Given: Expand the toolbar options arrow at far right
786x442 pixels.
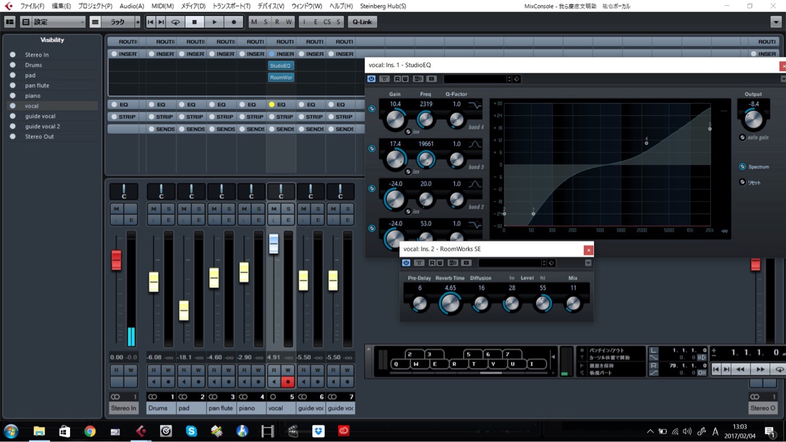Looking at the screenshot, I should click(775, 22).
